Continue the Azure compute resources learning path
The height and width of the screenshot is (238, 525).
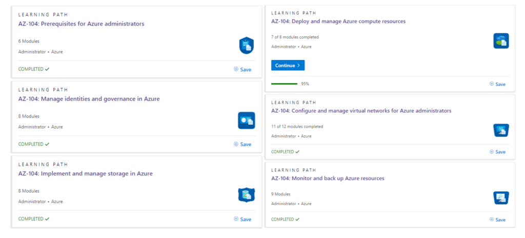pyautogui.click(x=288, y=65)
